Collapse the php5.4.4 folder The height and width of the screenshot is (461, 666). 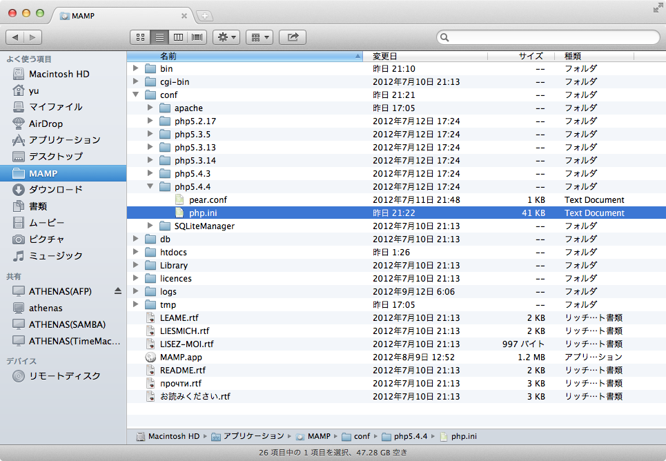[150, 186]
